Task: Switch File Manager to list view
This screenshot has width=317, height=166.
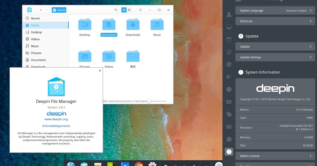Action: (x=129, y=10)
